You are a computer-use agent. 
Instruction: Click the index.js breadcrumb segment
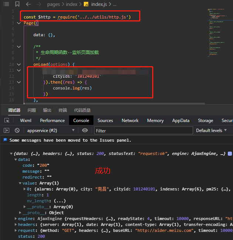[x=99, y=4]
